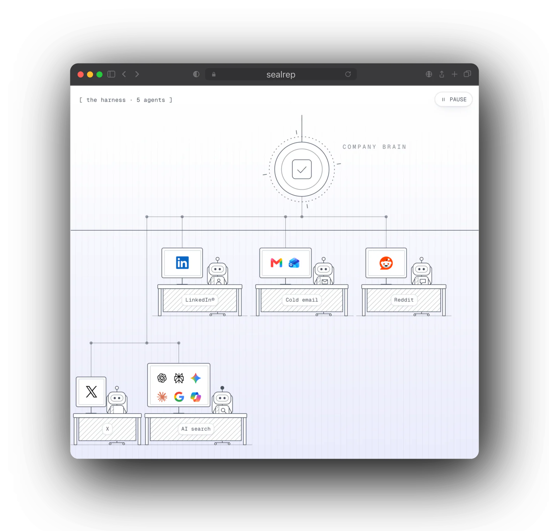The image size is (549, 531).
Task: Click the Reddit agent robot
Action: point(422,272)
